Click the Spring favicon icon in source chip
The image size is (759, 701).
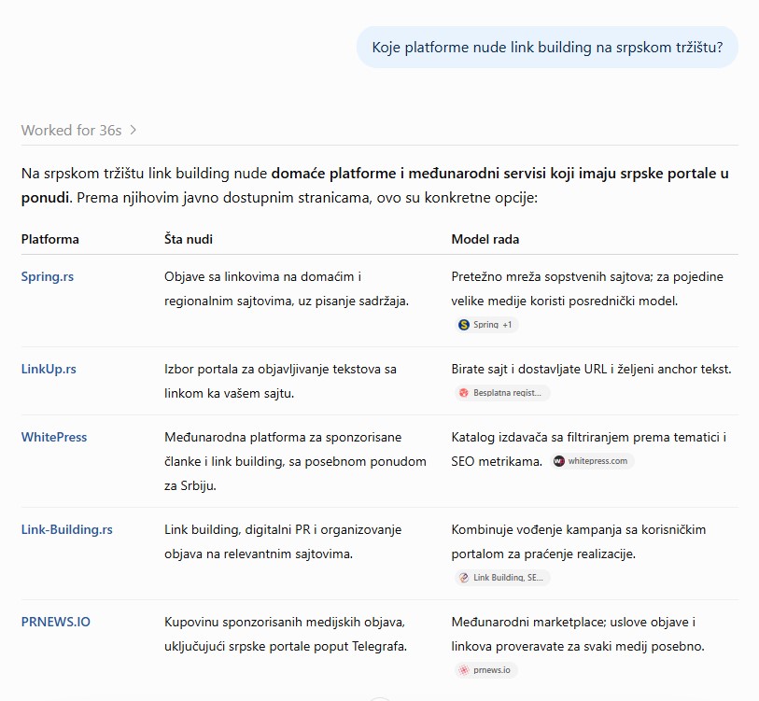(x=464, y=325)
